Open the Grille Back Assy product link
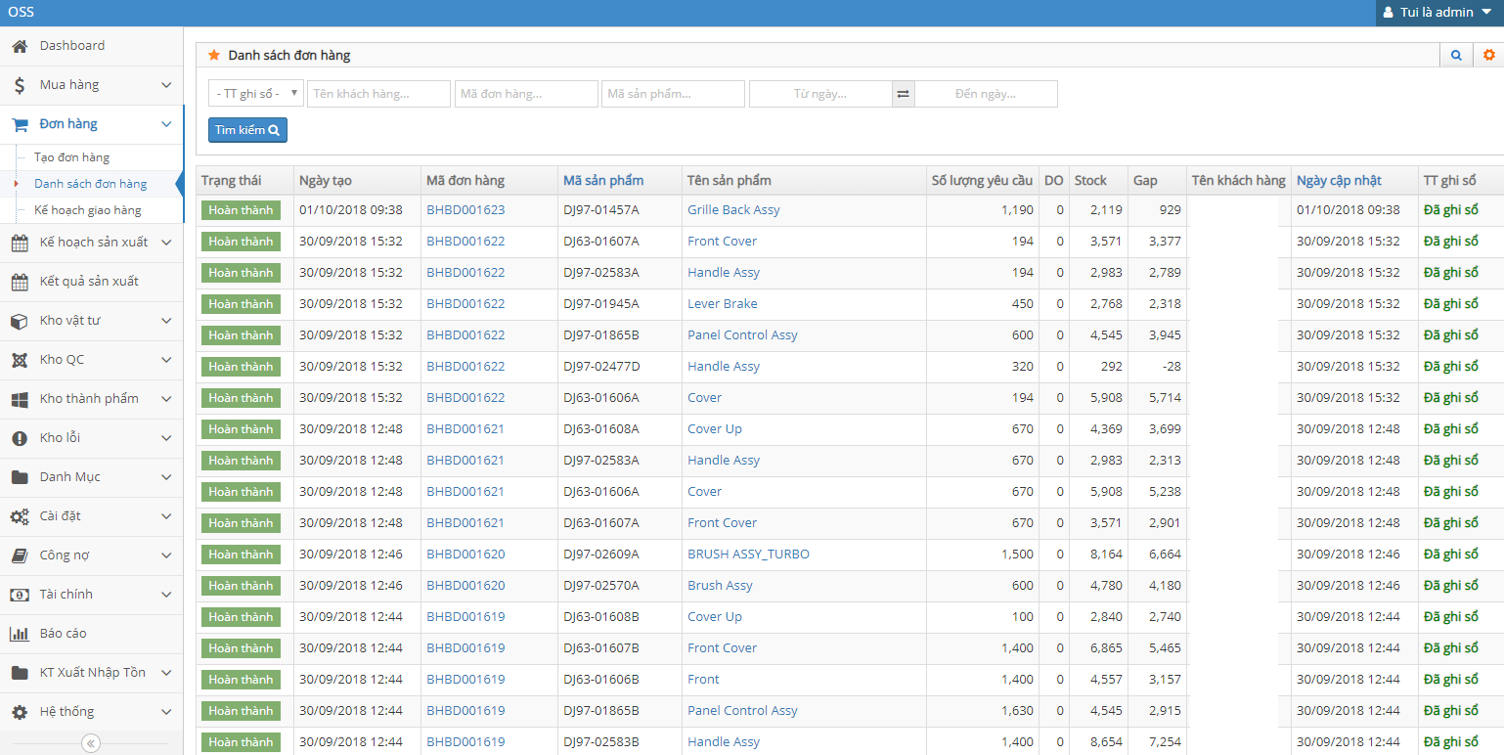1504x755 pixels. click(x=733, y=210)
